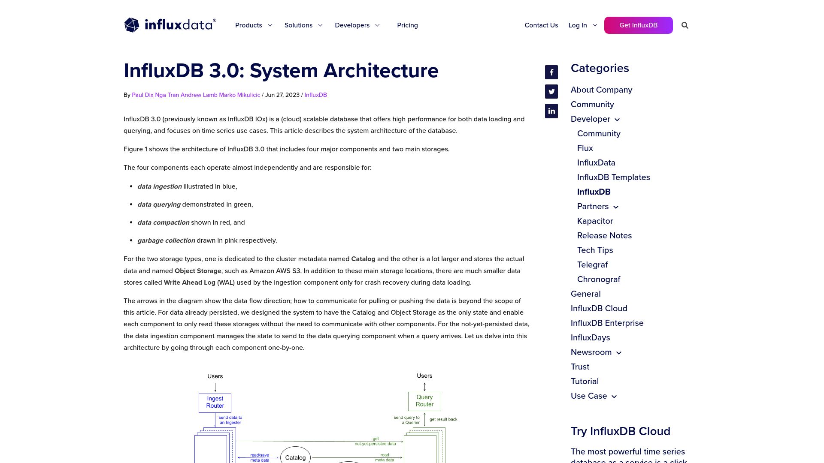The image size is (824, 463).
Task: Open the InfluxDB Cloud category
Action: coord(599,308)
